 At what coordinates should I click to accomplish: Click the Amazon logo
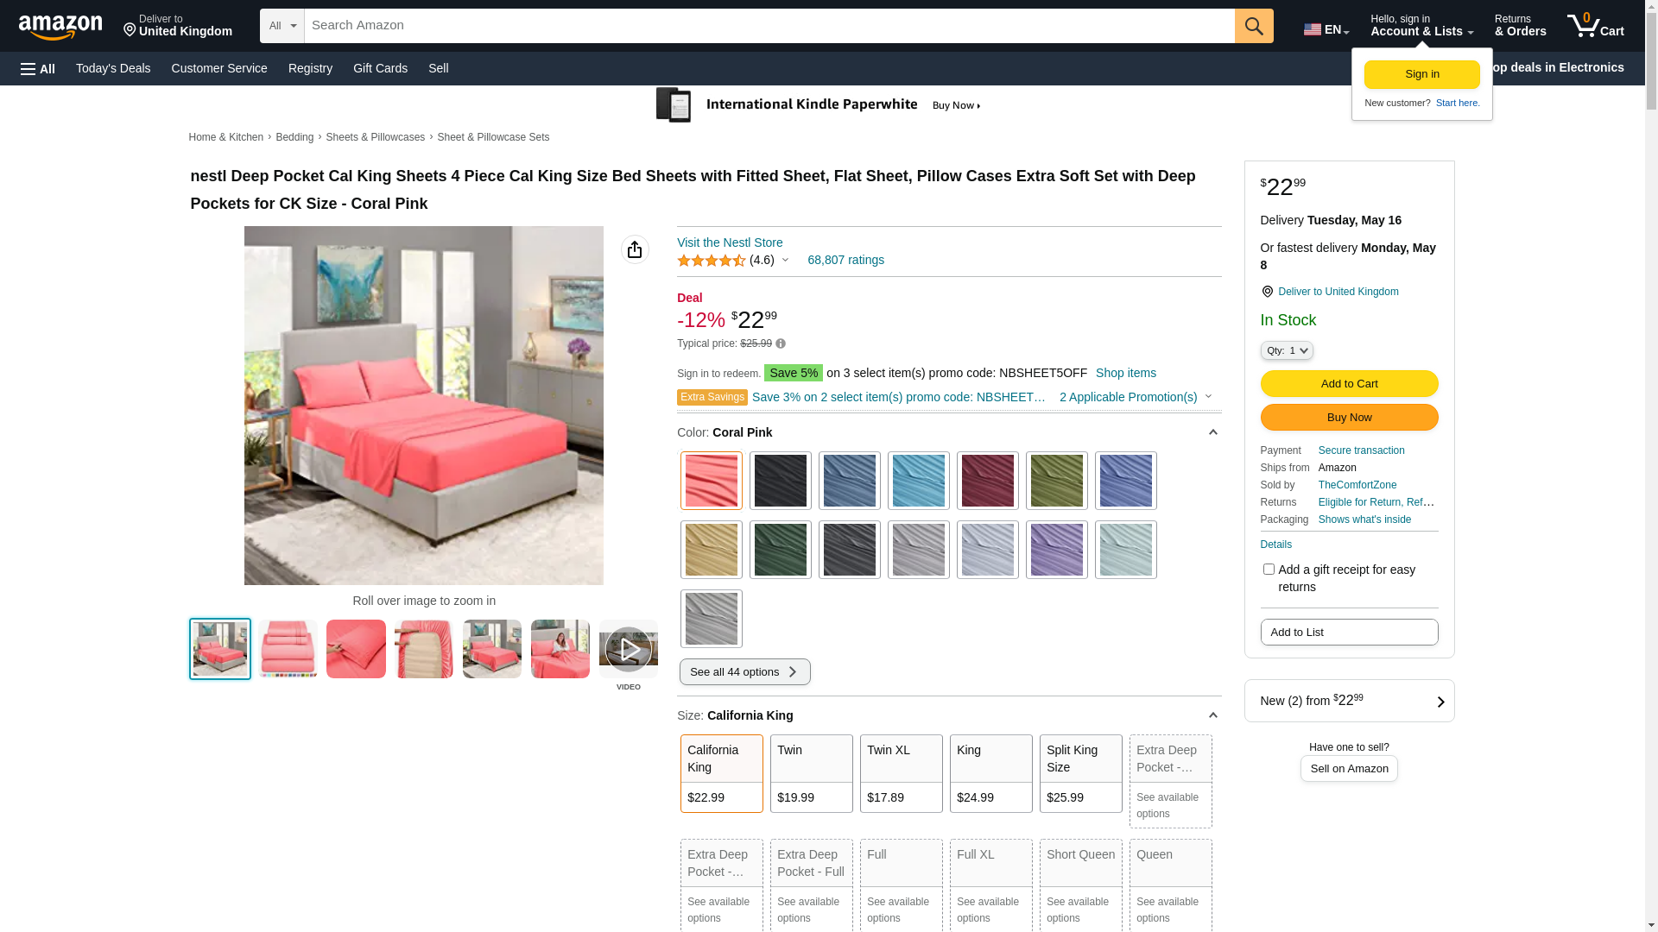click(60, 27)
